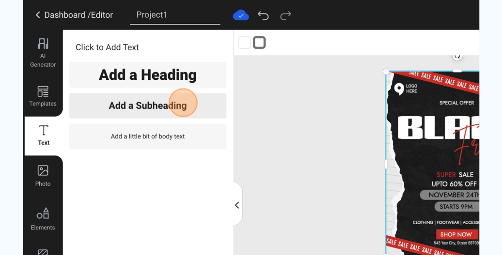502x255 pixels.
Task: Open the Elements shapes panel
Action: coord(43,219)
